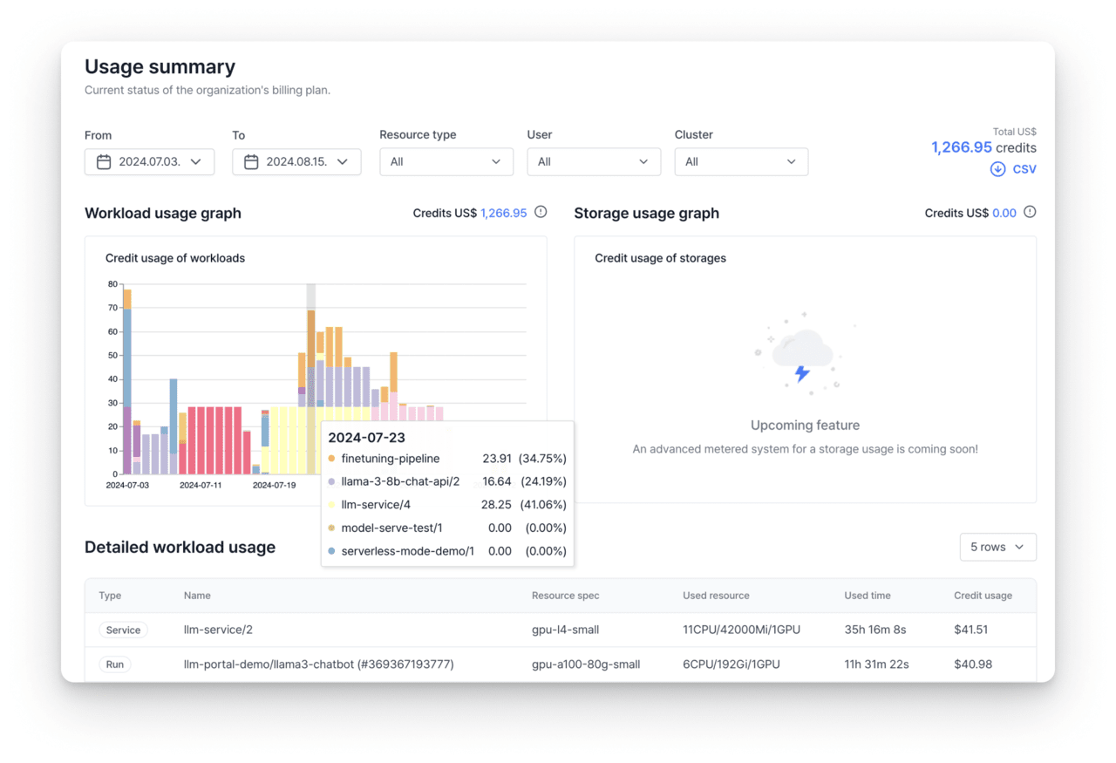Select the llm-service/2 table row name
Image resolution: width=1116 pixels, height=763 pixels.
coord(218,630)
